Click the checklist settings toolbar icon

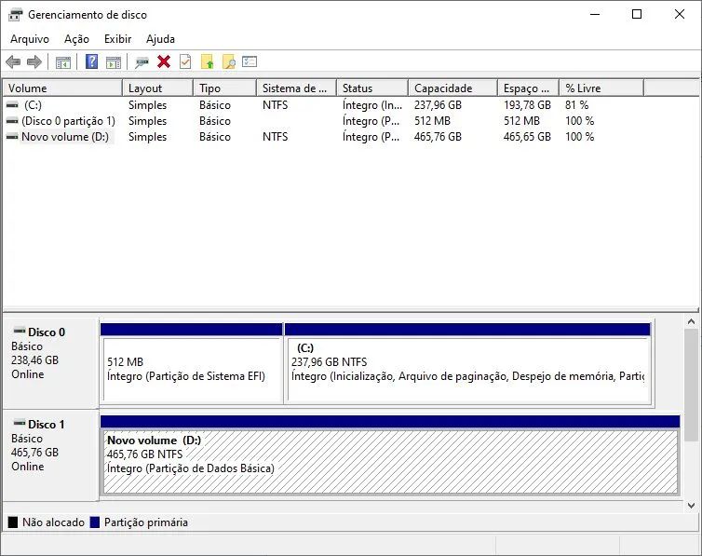250,61
